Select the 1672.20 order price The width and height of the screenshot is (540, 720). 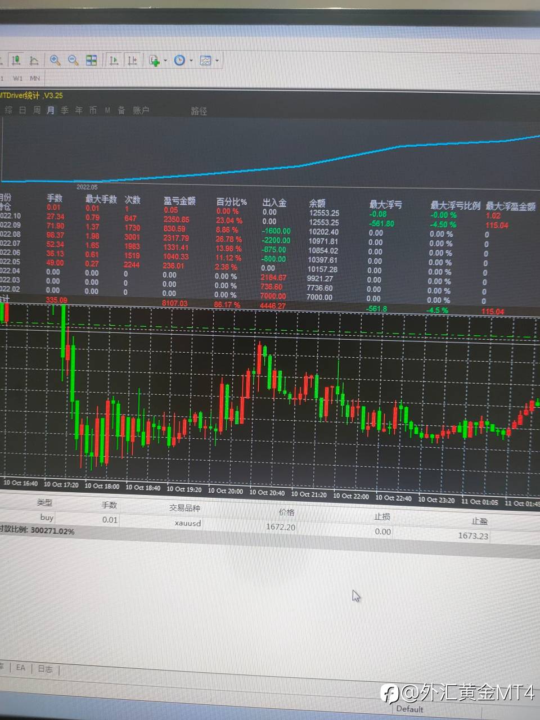pyautogui.click(x=281, y=527)
